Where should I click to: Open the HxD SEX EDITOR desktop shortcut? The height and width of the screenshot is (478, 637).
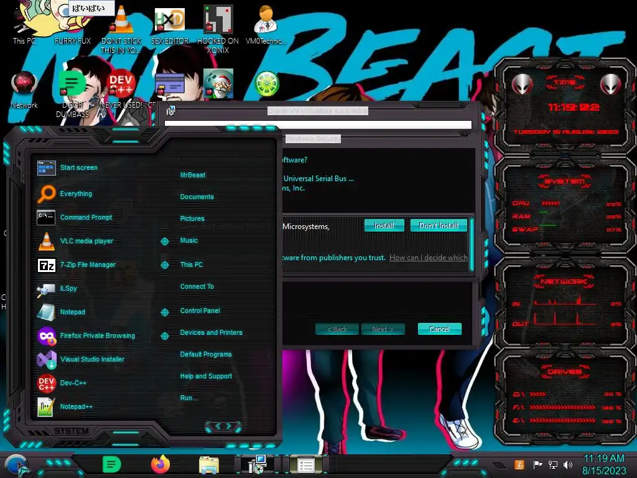[170, 24]
